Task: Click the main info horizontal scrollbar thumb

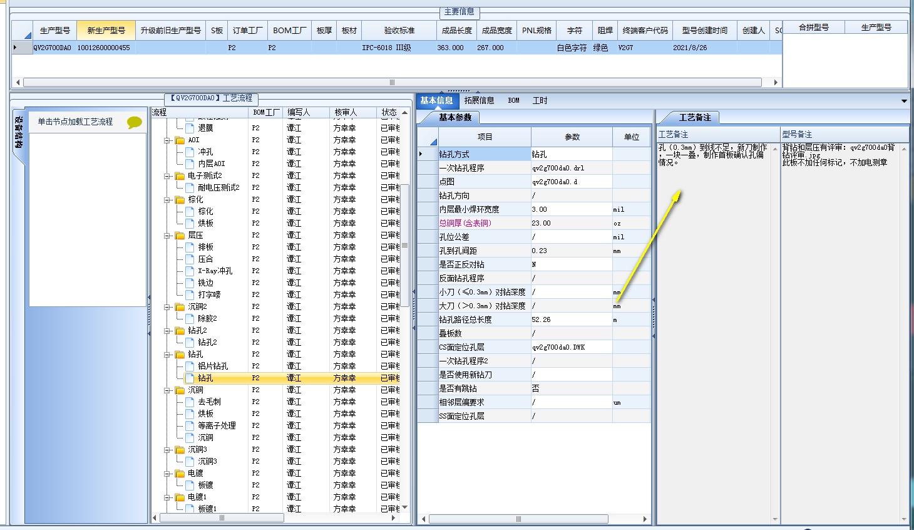Action: (x=392, y=82)
